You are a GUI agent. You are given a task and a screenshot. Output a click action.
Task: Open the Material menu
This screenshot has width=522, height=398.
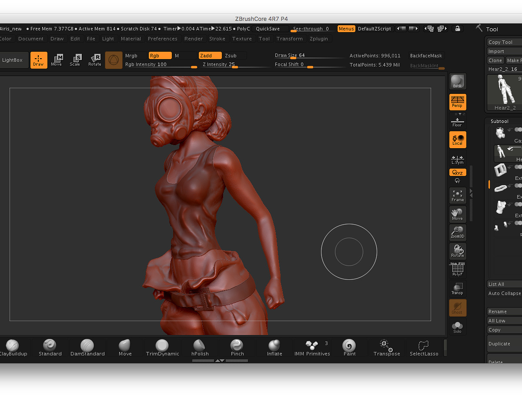pos(131,39)
